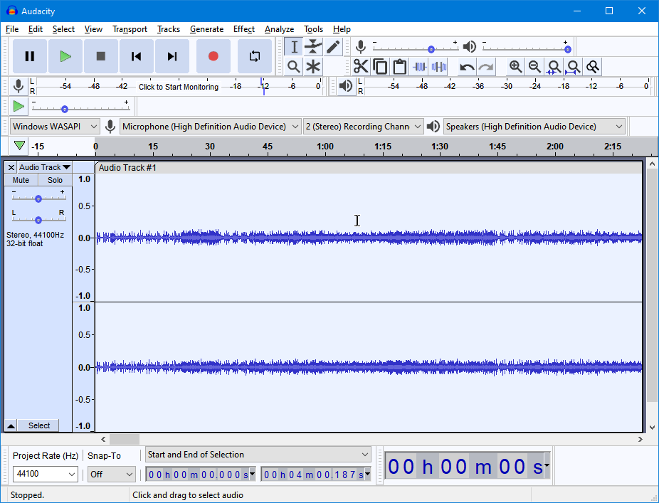This screenshot has height=503, width=659.
Task: Collapse the track with up-arrow button
Action: click(11, 425)
